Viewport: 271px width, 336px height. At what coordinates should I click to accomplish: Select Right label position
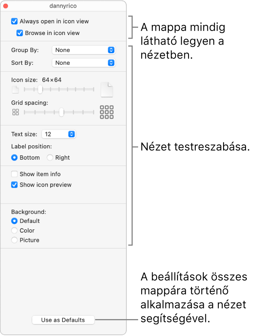point(50,158)
